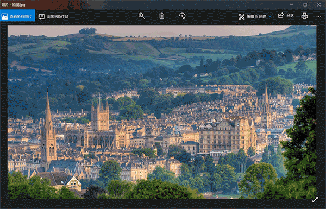The image size is (326, 209).
Task: Click on the Bath cityscape photo
Action: coord(162,112)
